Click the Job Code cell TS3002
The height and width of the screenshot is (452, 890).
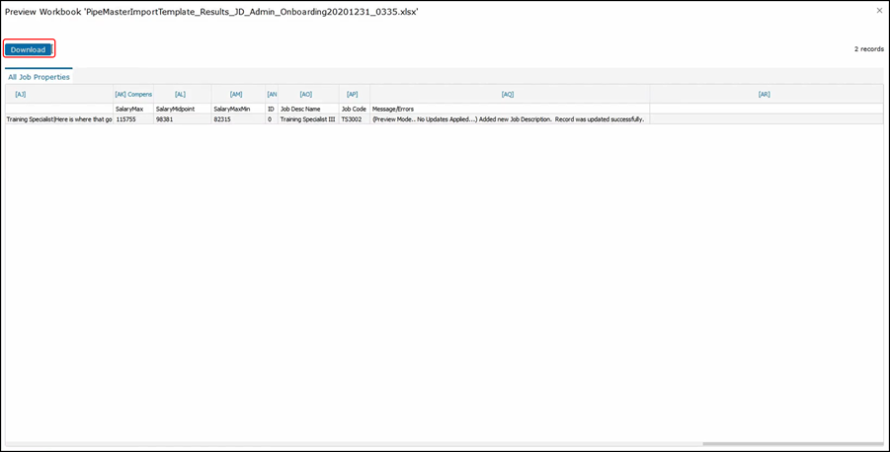353,119
